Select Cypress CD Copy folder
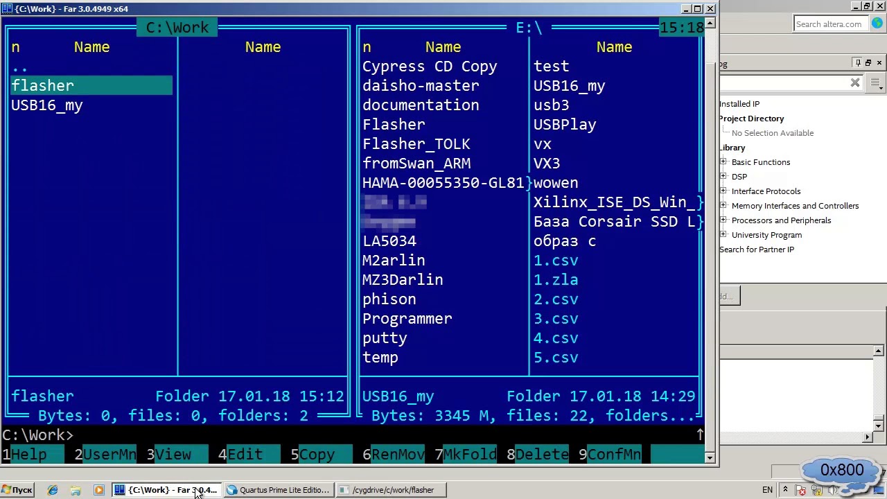The height and width of the screenshot is (499, 887). (430, 67)
